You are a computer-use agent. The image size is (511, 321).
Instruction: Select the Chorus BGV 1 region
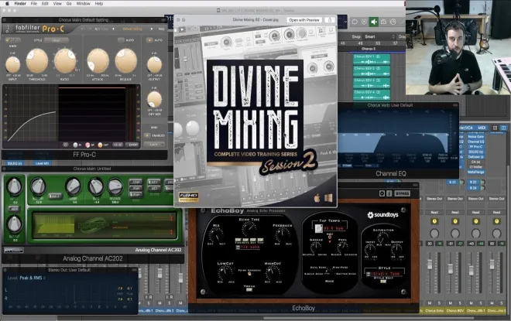(x=372, y=60)
